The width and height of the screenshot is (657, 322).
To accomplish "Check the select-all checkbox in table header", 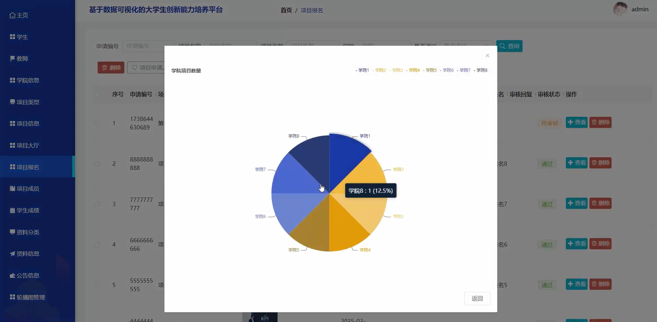I will pyautogui.click(x=97, y=94).
